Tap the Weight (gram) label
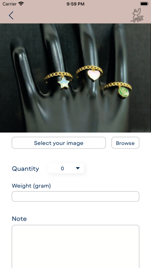This screenshot has width=151, height=268. tap(31, 186)
